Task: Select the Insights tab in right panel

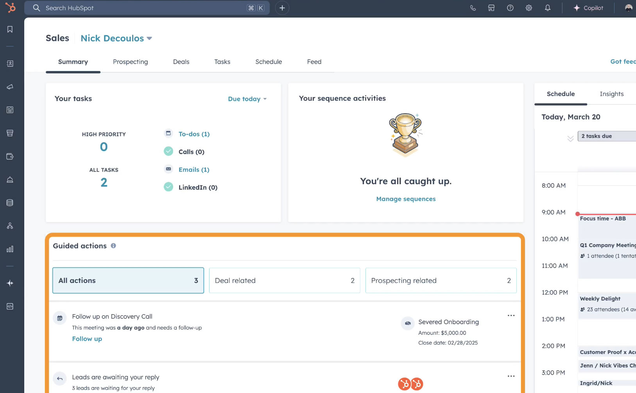Action: (612, 94)
